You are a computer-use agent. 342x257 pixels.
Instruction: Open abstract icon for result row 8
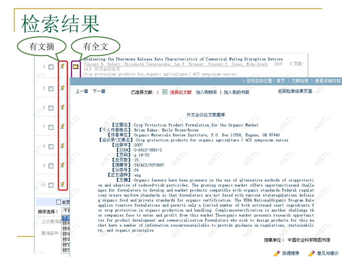tap(62, 146)
